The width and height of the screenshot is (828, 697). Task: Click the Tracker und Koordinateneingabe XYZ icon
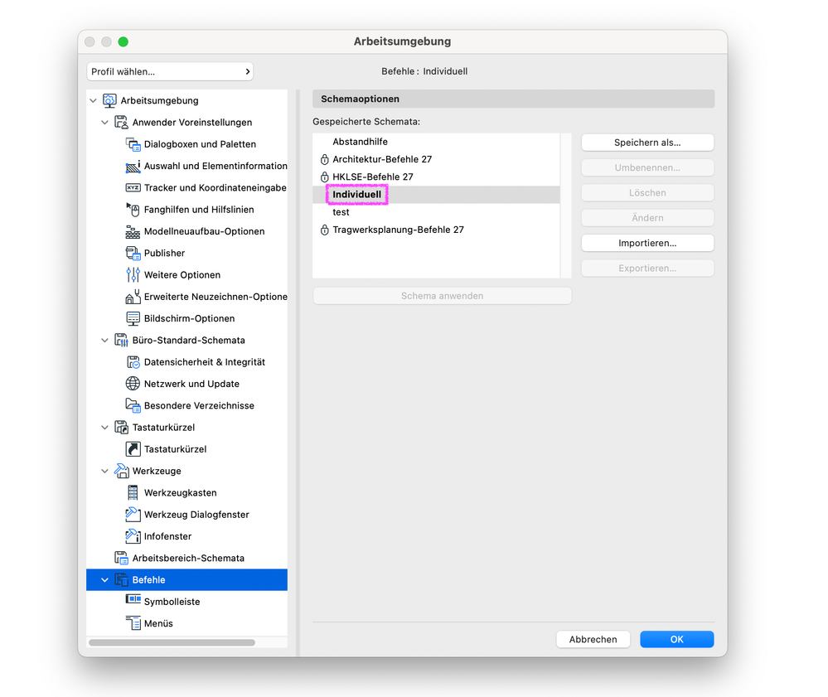pos(133,187)
